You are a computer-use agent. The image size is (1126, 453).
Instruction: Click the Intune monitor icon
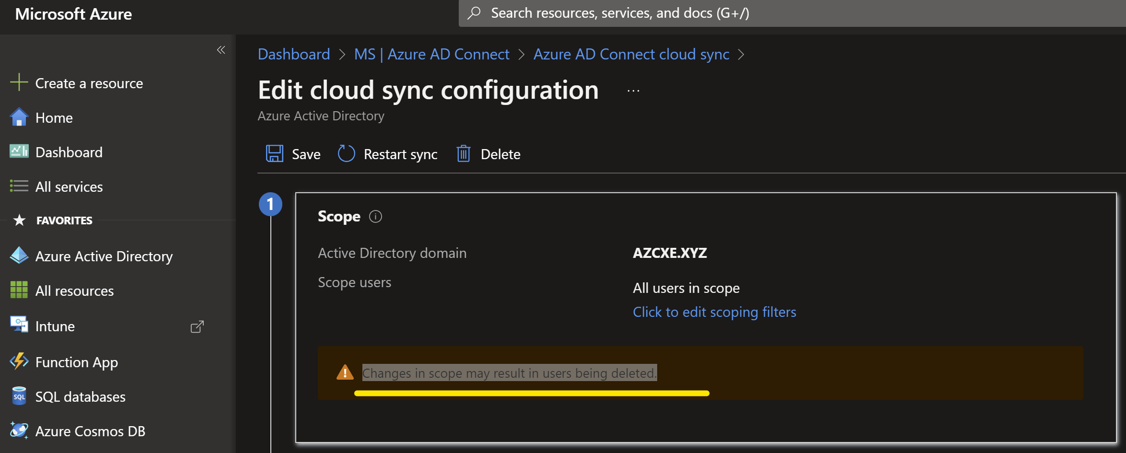pos(19,325)
